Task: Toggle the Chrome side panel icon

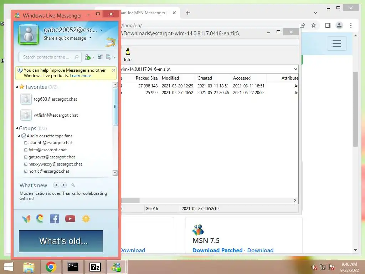Action: pos(328,25)
